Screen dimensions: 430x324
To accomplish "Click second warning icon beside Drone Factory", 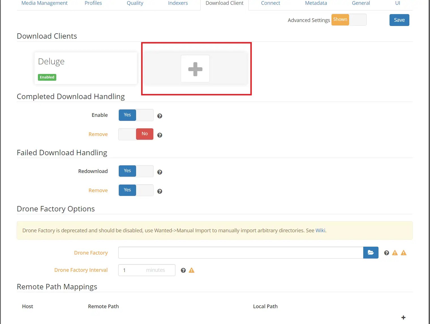I will 404,253.
